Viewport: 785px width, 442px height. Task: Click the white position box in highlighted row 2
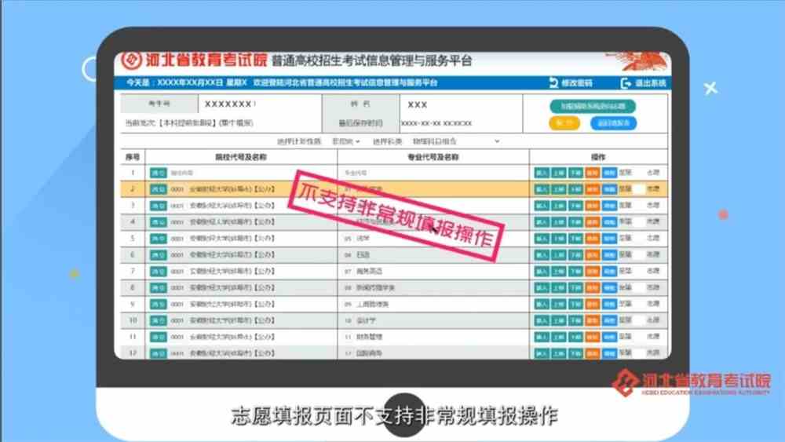coord(638,189)
